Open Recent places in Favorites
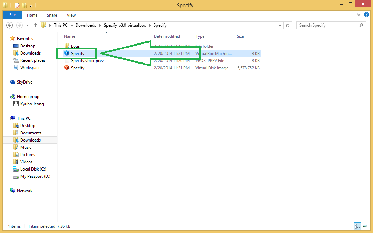The height and width of the screenshot is (233, 373). (x=32, y=60)
